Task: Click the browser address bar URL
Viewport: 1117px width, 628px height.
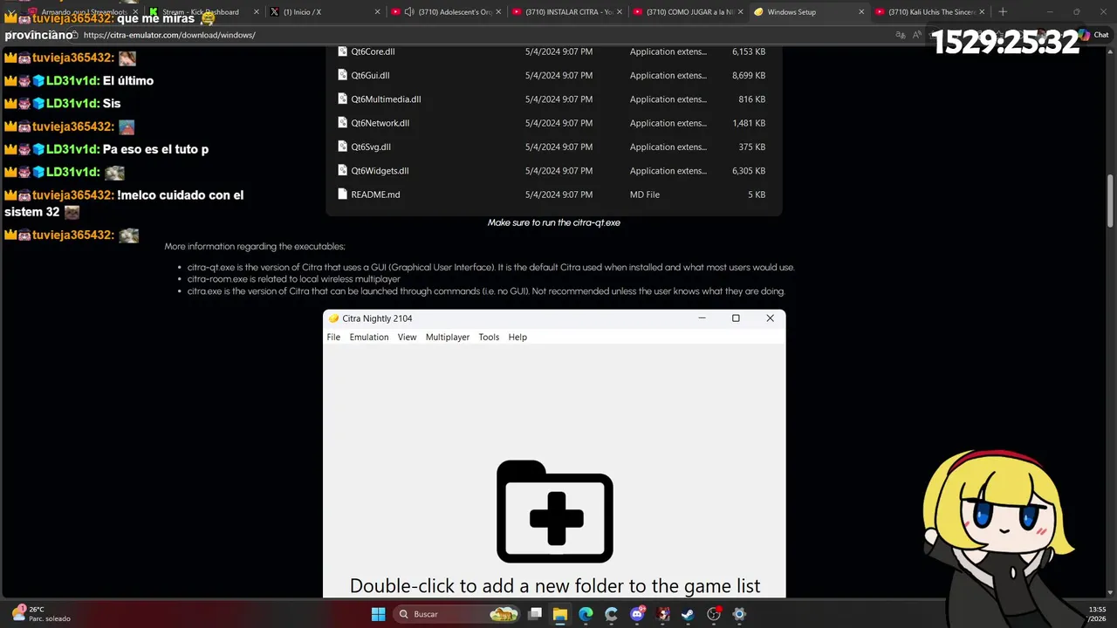Action: pos(169,35)
